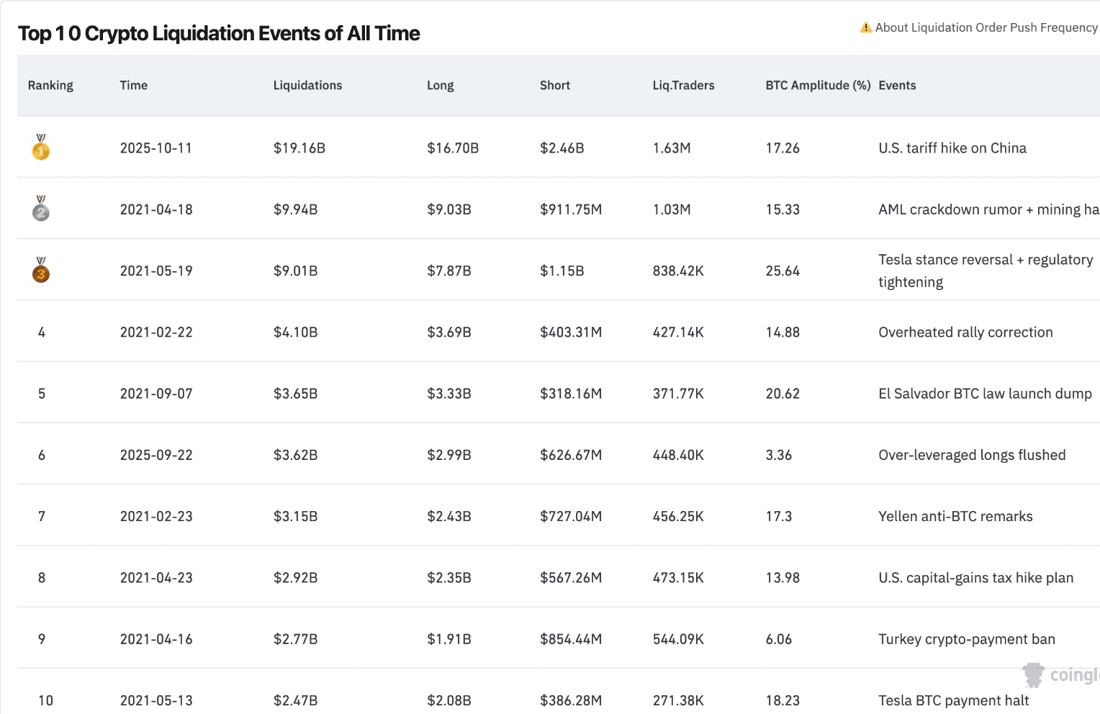This screenshot has height=714, width=1100.
Task: Click the gold medal rank 1 icon
Action: (x=41, y=148)
